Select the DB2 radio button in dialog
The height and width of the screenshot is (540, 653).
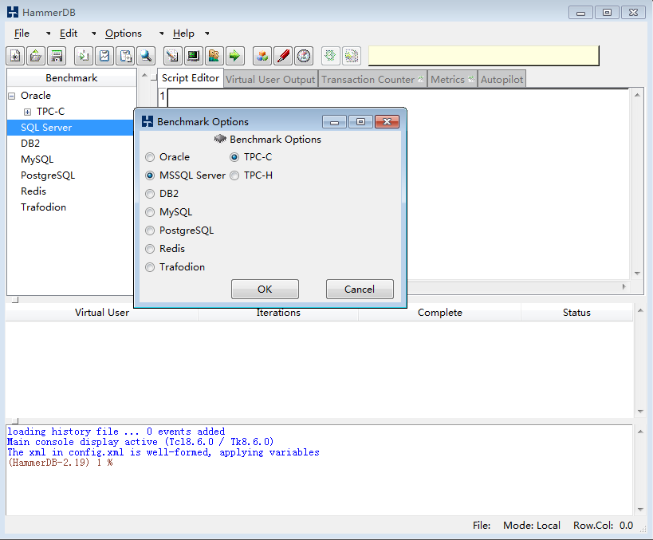pyautogui.click(x=150, y=194)
